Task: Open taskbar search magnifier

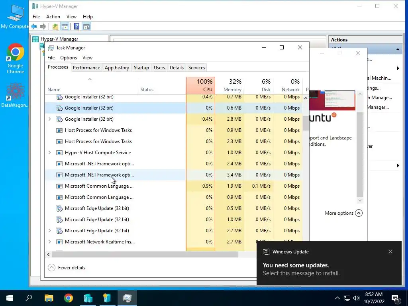Action: click(29, 298)
